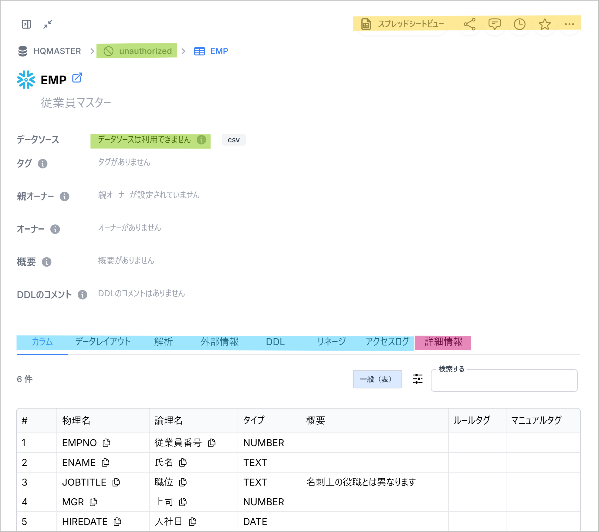Copy JOBTITLE physical name

coord(116,482)
